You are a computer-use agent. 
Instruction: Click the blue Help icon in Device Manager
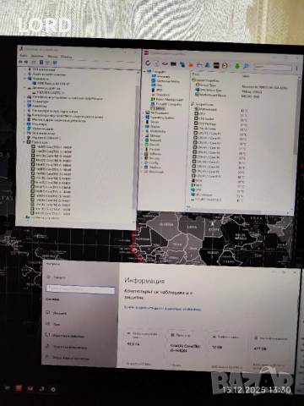(41, 62)
